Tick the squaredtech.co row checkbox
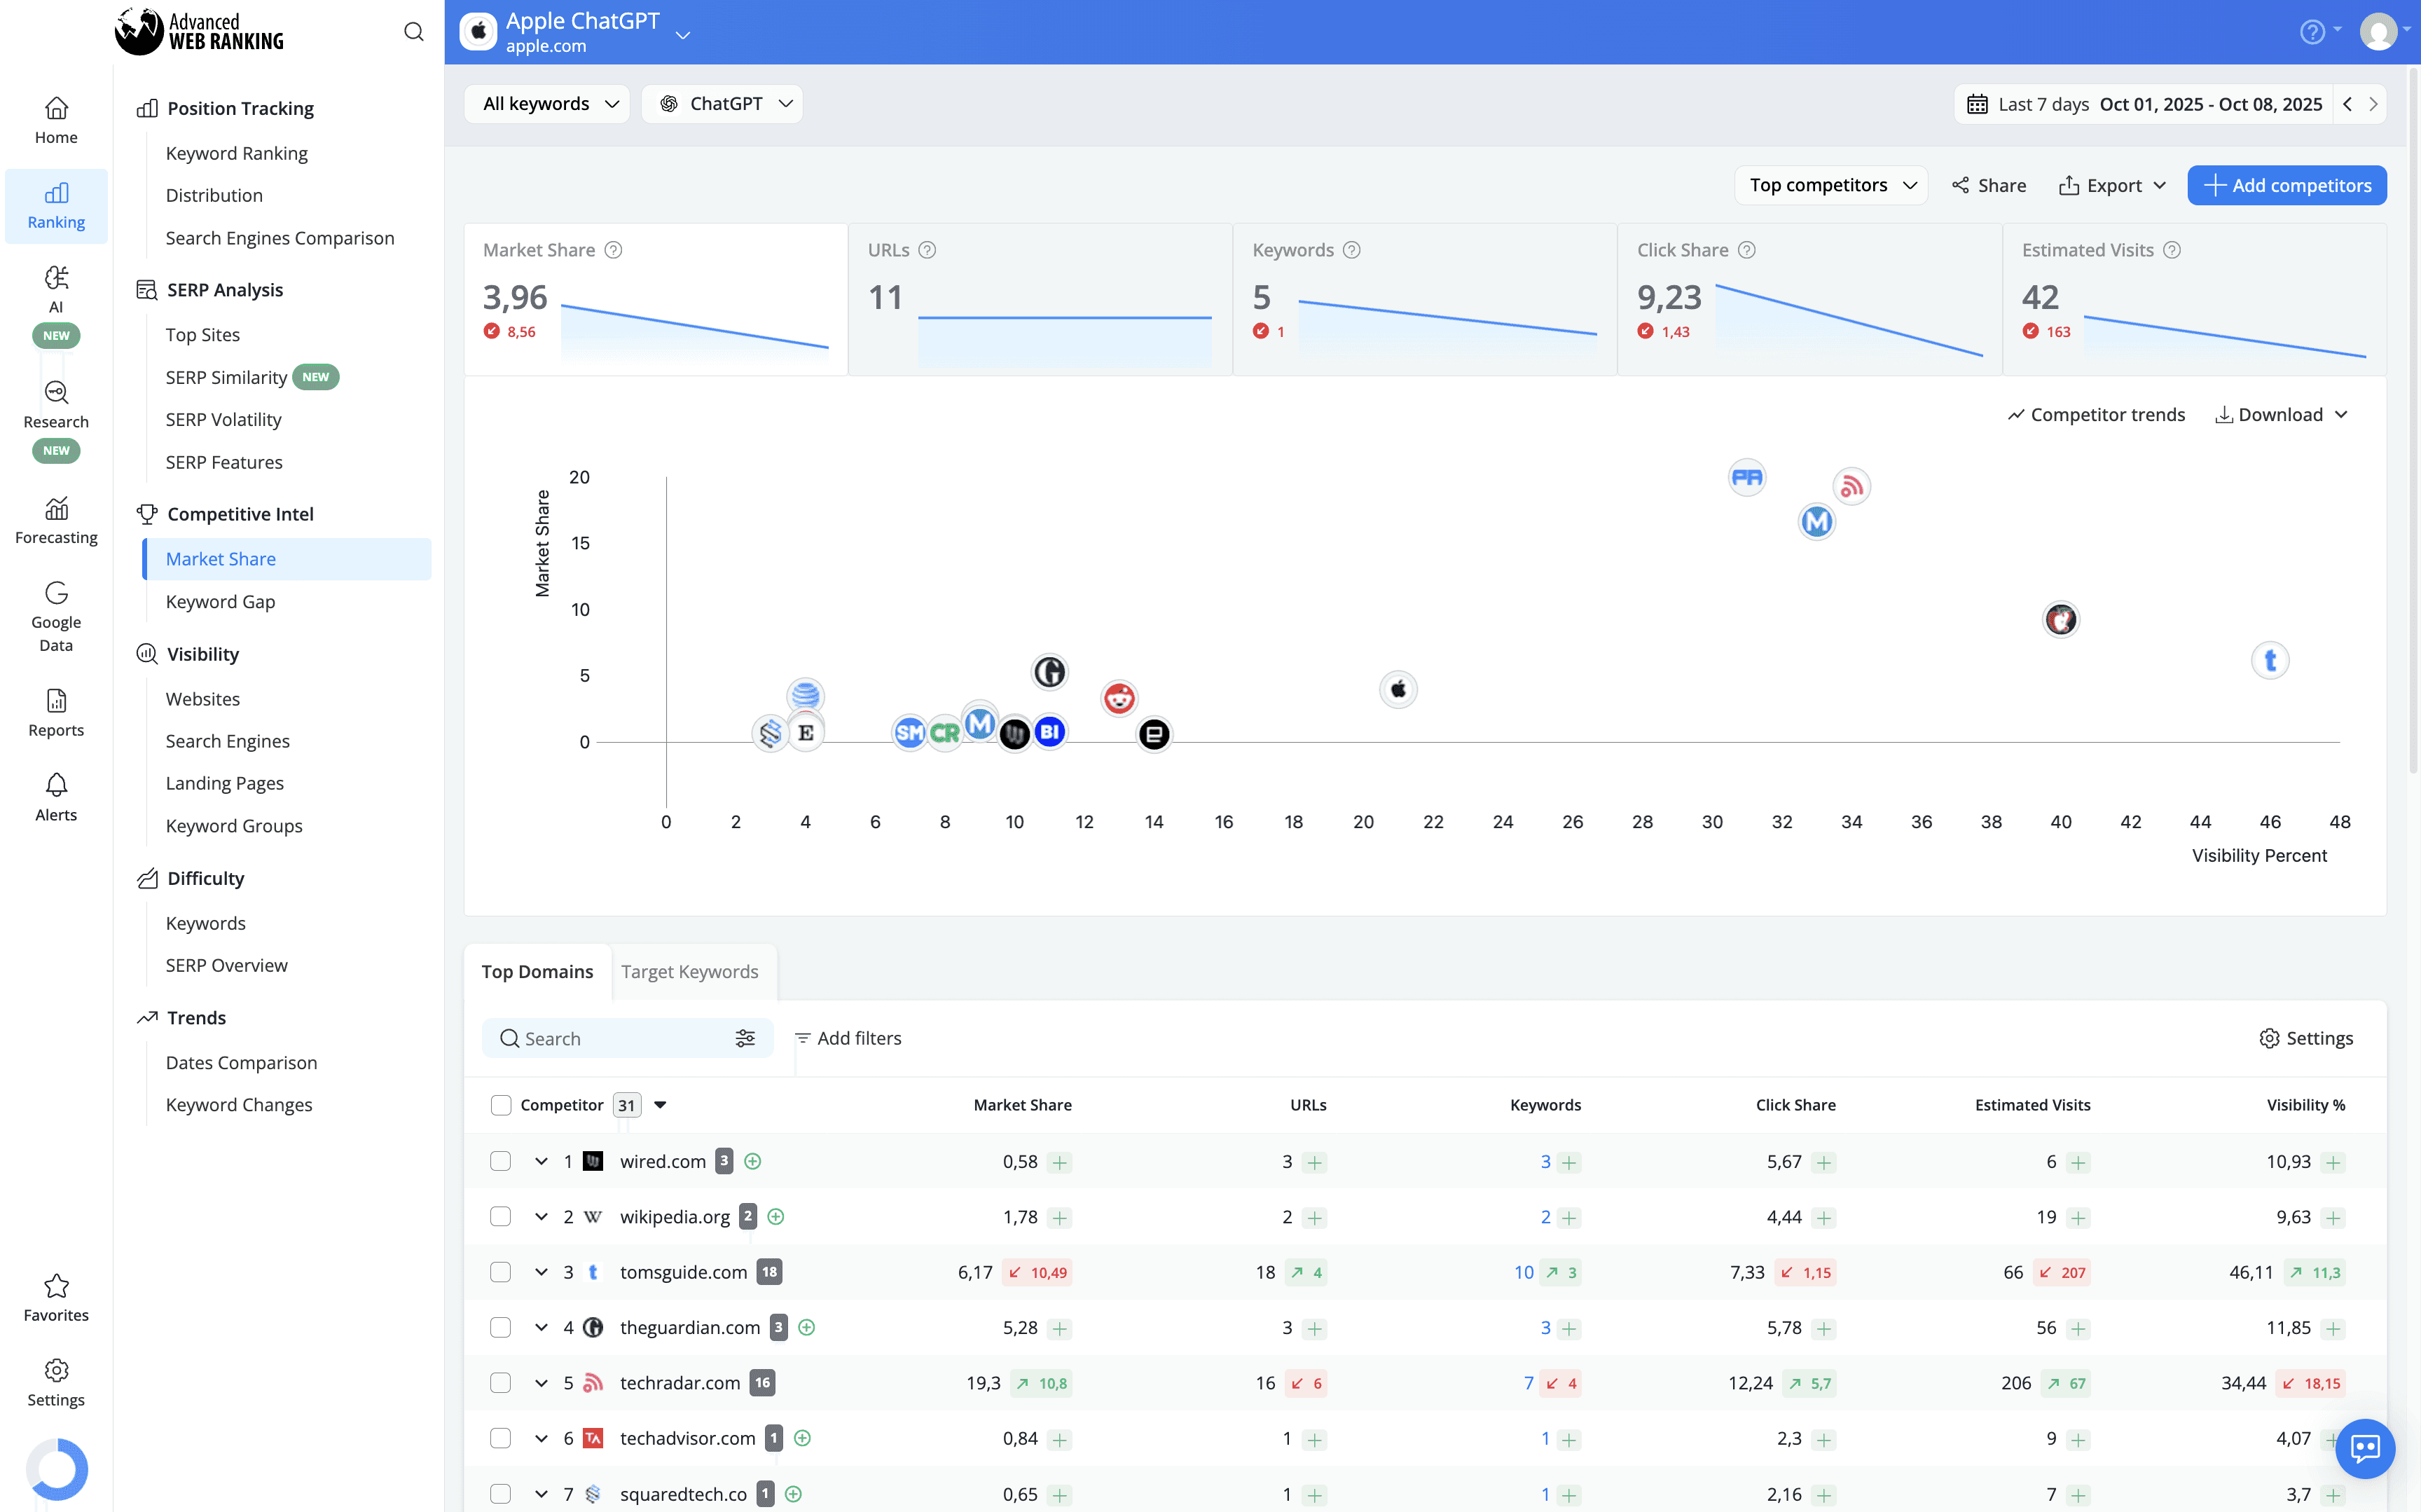This screenshot has width=2421, height=1512. tap(501, 1494)
